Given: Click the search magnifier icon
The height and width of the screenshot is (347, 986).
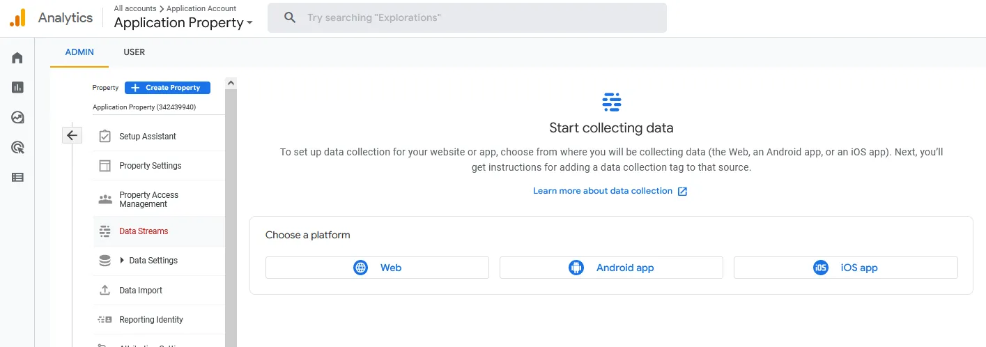Looking at the screenshot, I should tap(291, 17).
